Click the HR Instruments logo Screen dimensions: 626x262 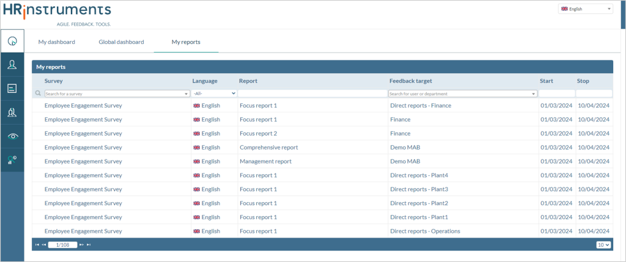coord(57,13)
